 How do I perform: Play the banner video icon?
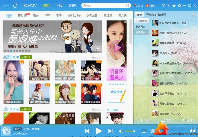pyautogui.click(x=98, y=48)
